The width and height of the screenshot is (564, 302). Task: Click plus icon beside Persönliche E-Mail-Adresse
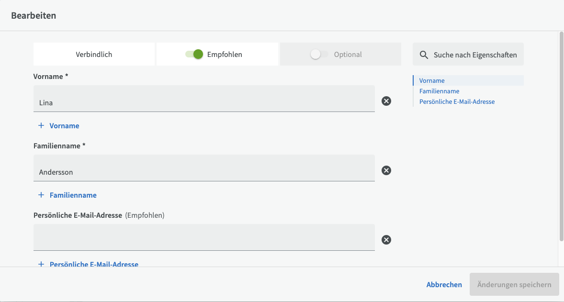coord(41,264)
